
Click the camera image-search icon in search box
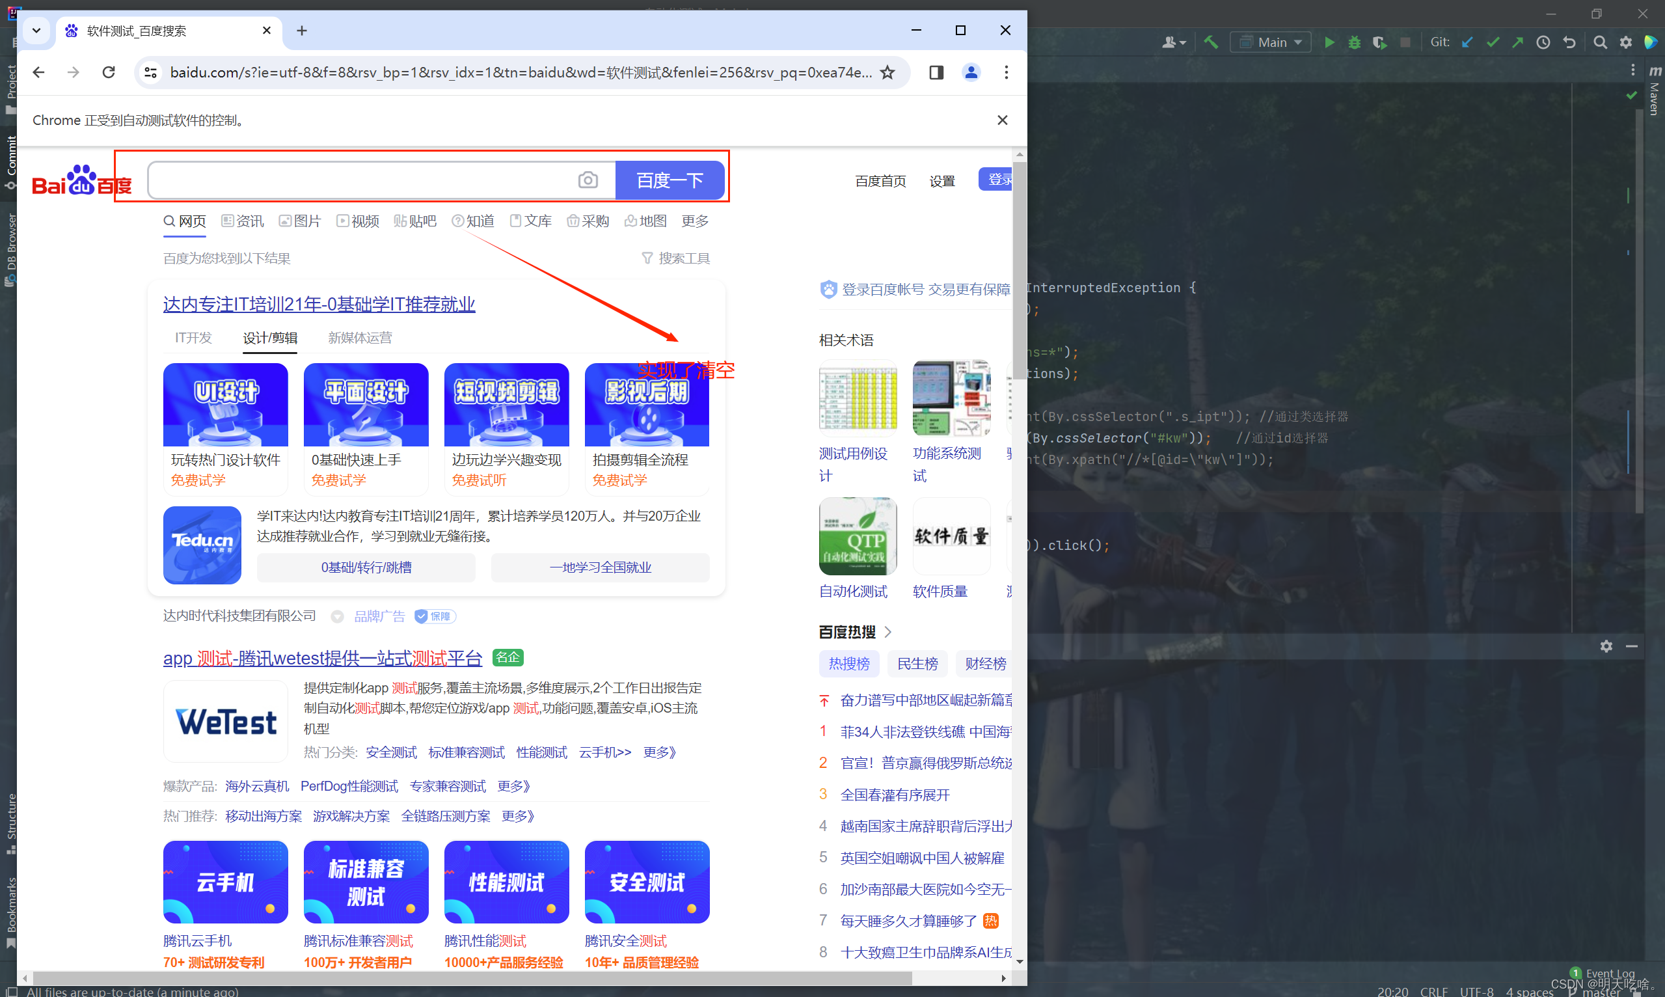click(x=588, y=180)
